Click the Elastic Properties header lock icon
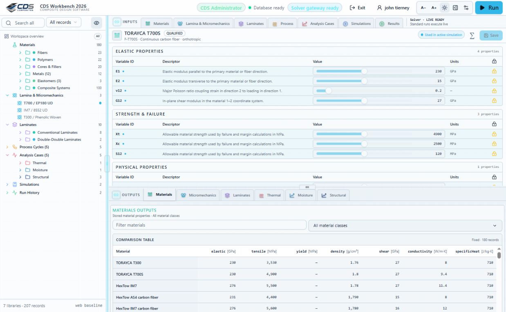Image resolution: width=506 pixels, height=312 pixels. (494, 61)
